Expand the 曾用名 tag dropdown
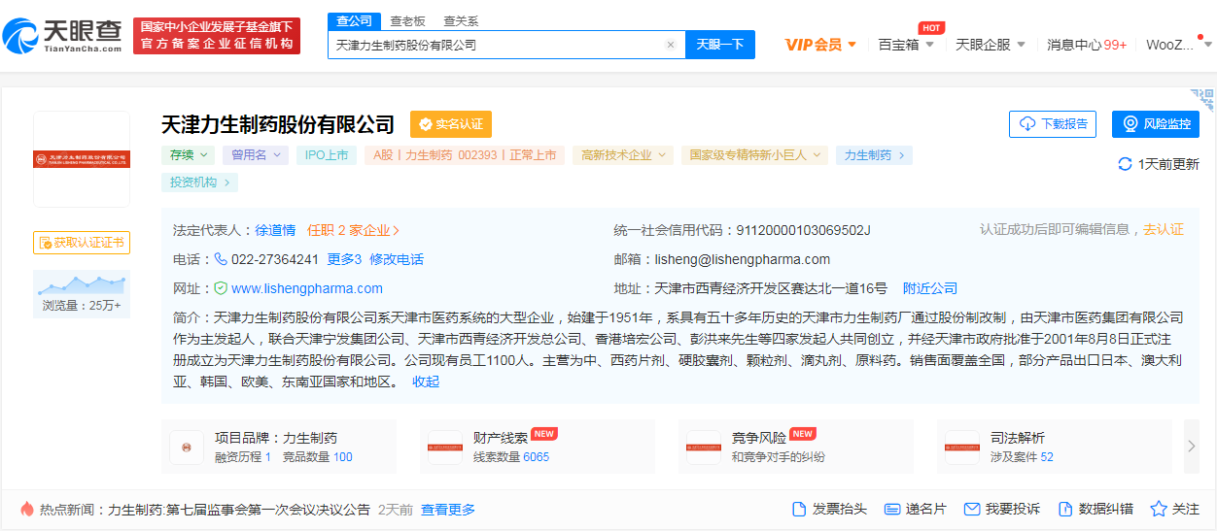Image resolution: width=1217 pixels, height=531 pixels. pos(256,155)
